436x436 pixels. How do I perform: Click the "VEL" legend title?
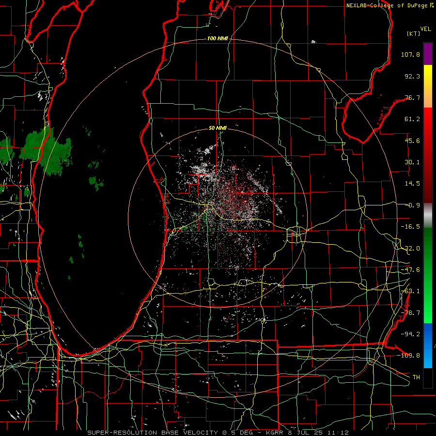click(426, 29)
